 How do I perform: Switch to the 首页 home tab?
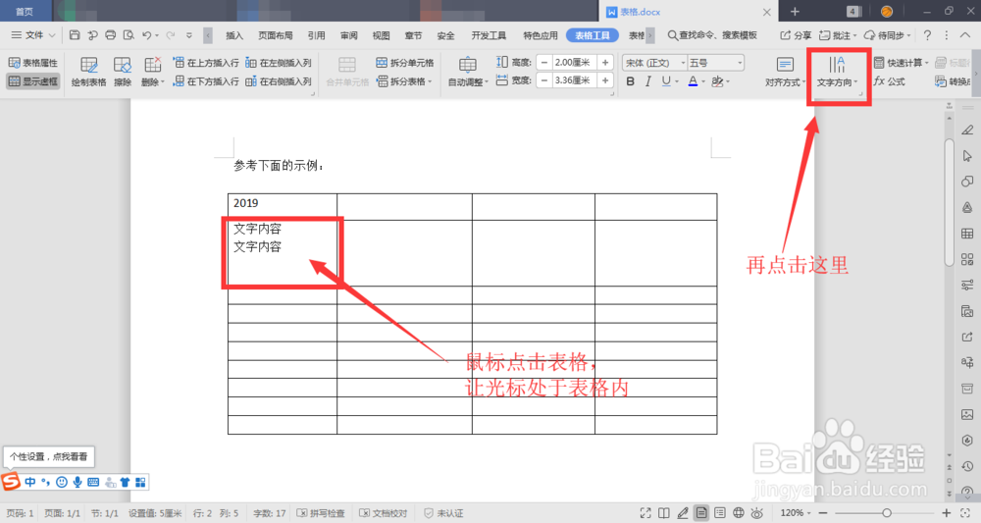coord(25,11)
